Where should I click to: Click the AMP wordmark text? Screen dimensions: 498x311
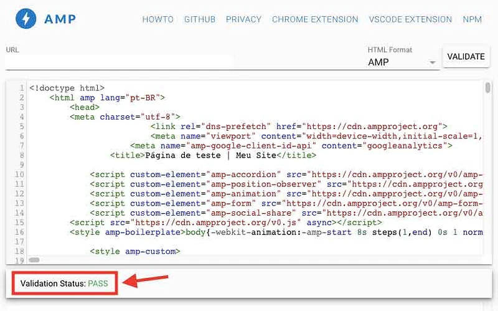60,19
